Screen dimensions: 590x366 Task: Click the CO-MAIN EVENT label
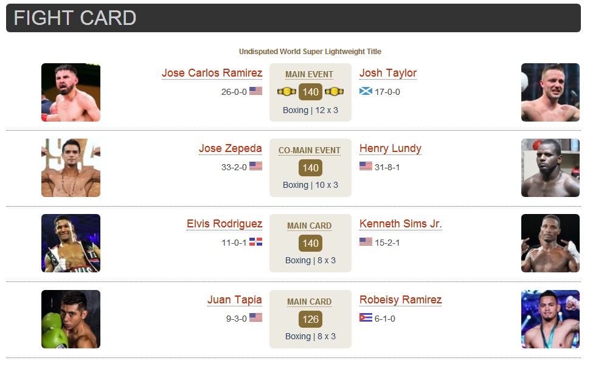[310, 150]
